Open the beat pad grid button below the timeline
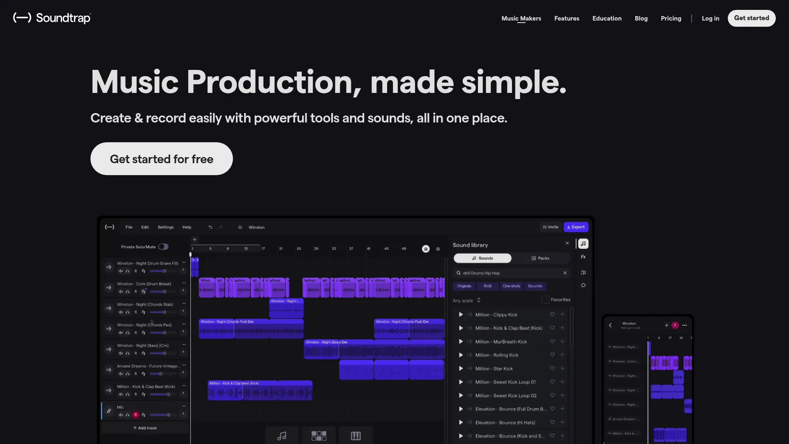 pos(319,436)
